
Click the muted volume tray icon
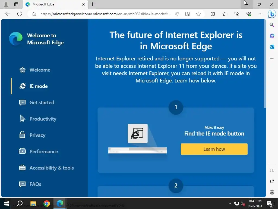243,204
